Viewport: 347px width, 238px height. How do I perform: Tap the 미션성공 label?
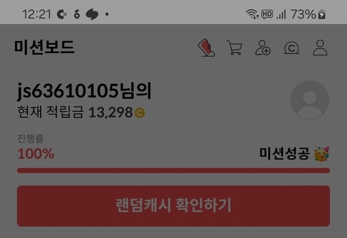pyautogui.click(x=284, y=154)
